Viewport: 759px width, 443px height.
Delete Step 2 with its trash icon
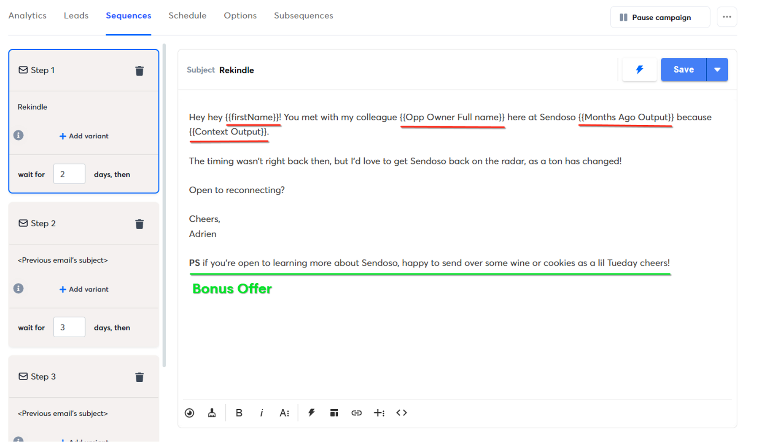(139, 224)
